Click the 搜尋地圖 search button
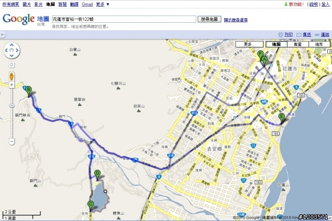 (x=210, y=19)
